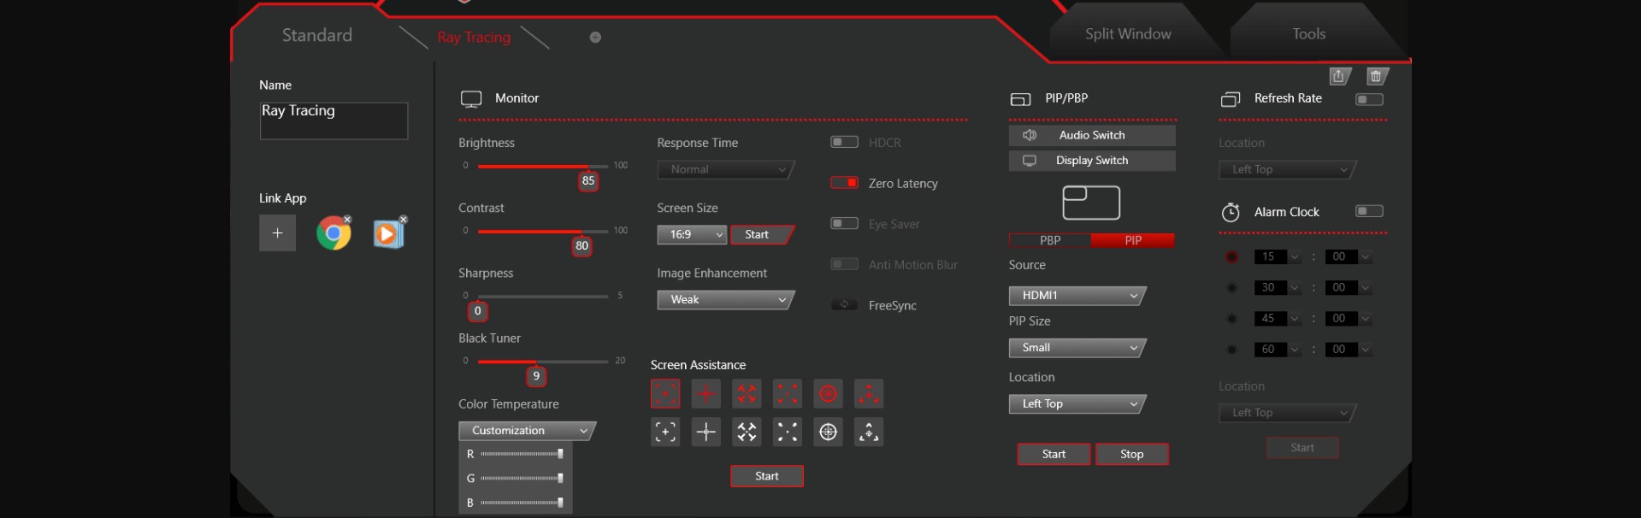
Task: Click the Brightness slider handle
Action: (587, 167)
